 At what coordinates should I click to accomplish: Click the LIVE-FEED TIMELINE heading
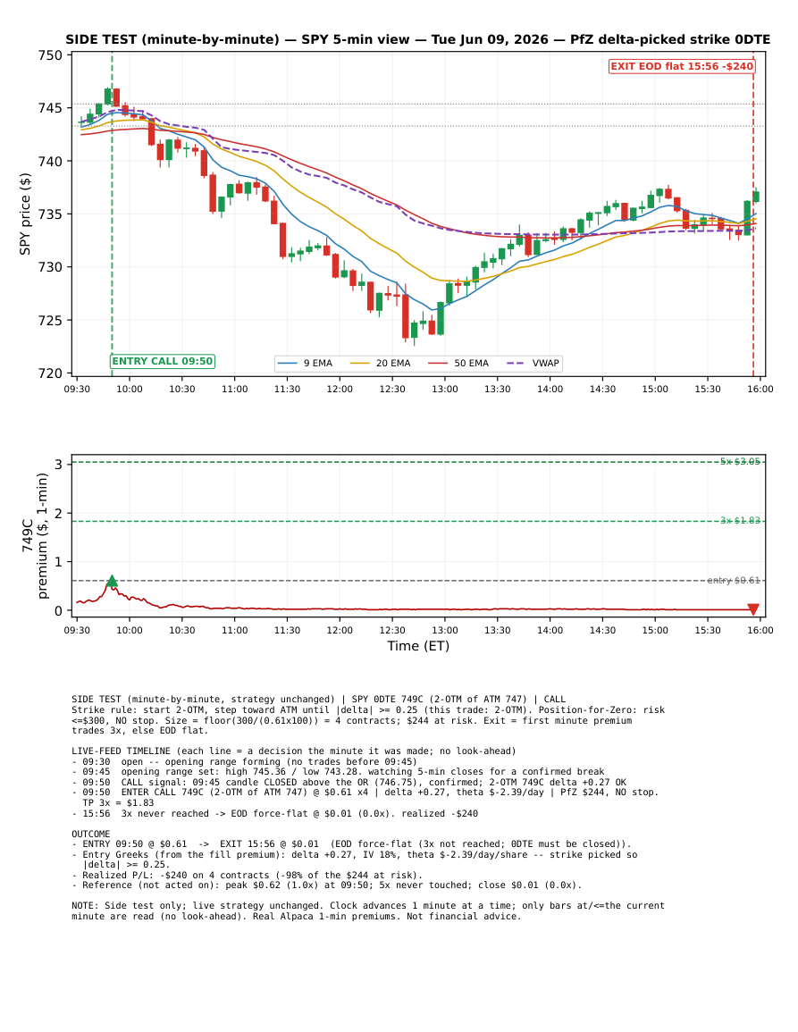click(x=294, y=751)
